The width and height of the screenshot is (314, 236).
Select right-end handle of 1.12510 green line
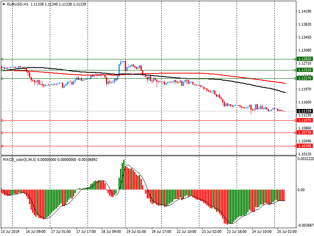tap(295, 70)
